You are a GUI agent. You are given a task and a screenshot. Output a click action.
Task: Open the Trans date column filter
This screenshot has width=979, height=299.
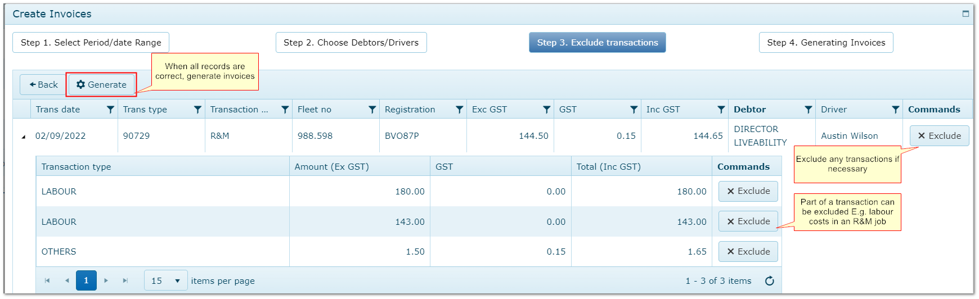(110, 110)
